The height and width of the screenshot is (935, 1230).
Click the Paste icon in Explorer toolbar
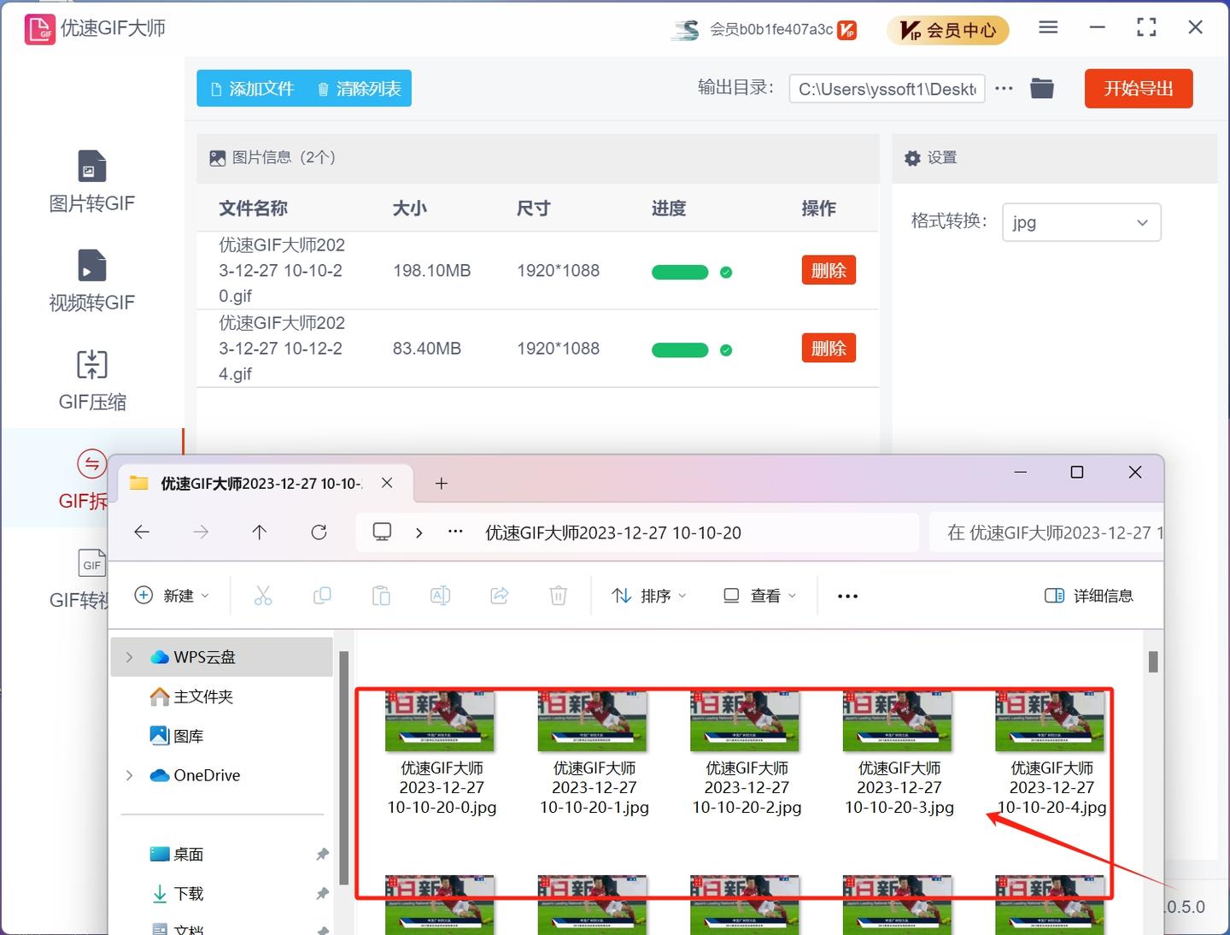coord(381,596)
